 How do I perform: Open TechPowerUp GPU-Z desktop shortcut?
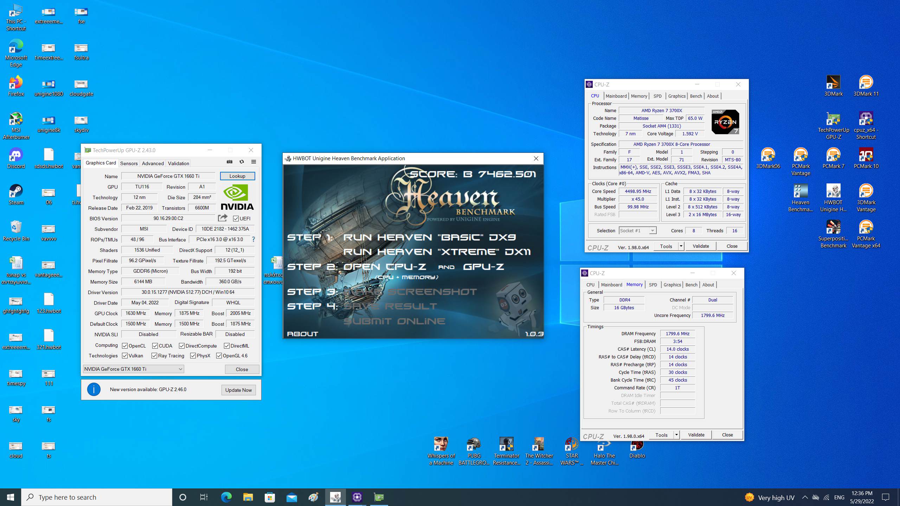click(833, 126)
